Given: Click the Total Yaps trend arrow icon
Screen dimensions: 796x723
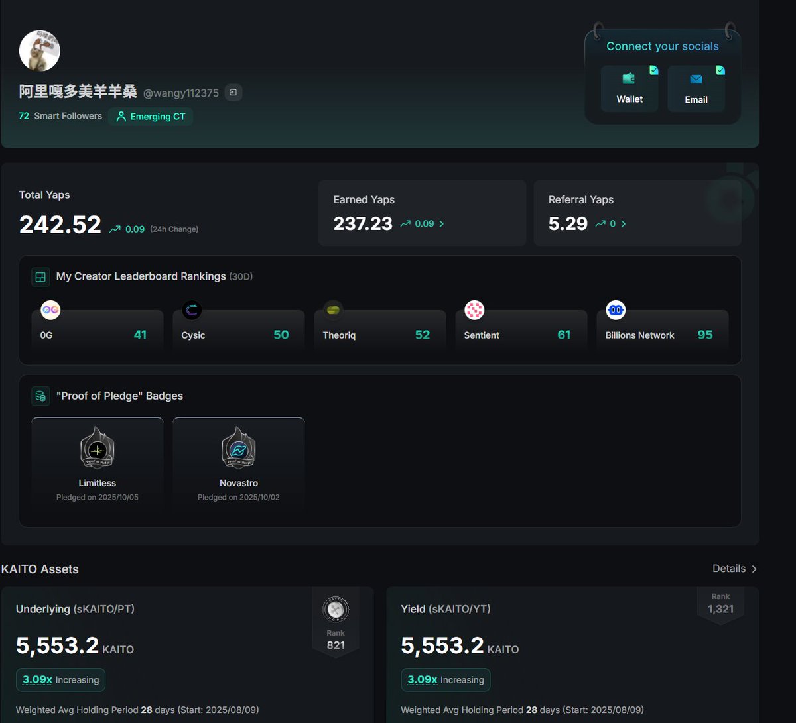Looking at the screenshot, I should click(x=115, y=229).
